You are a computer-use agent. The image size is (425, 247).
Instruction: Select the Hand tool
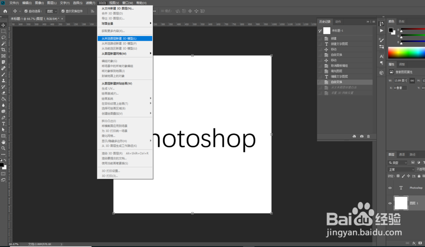coord(3,142)
